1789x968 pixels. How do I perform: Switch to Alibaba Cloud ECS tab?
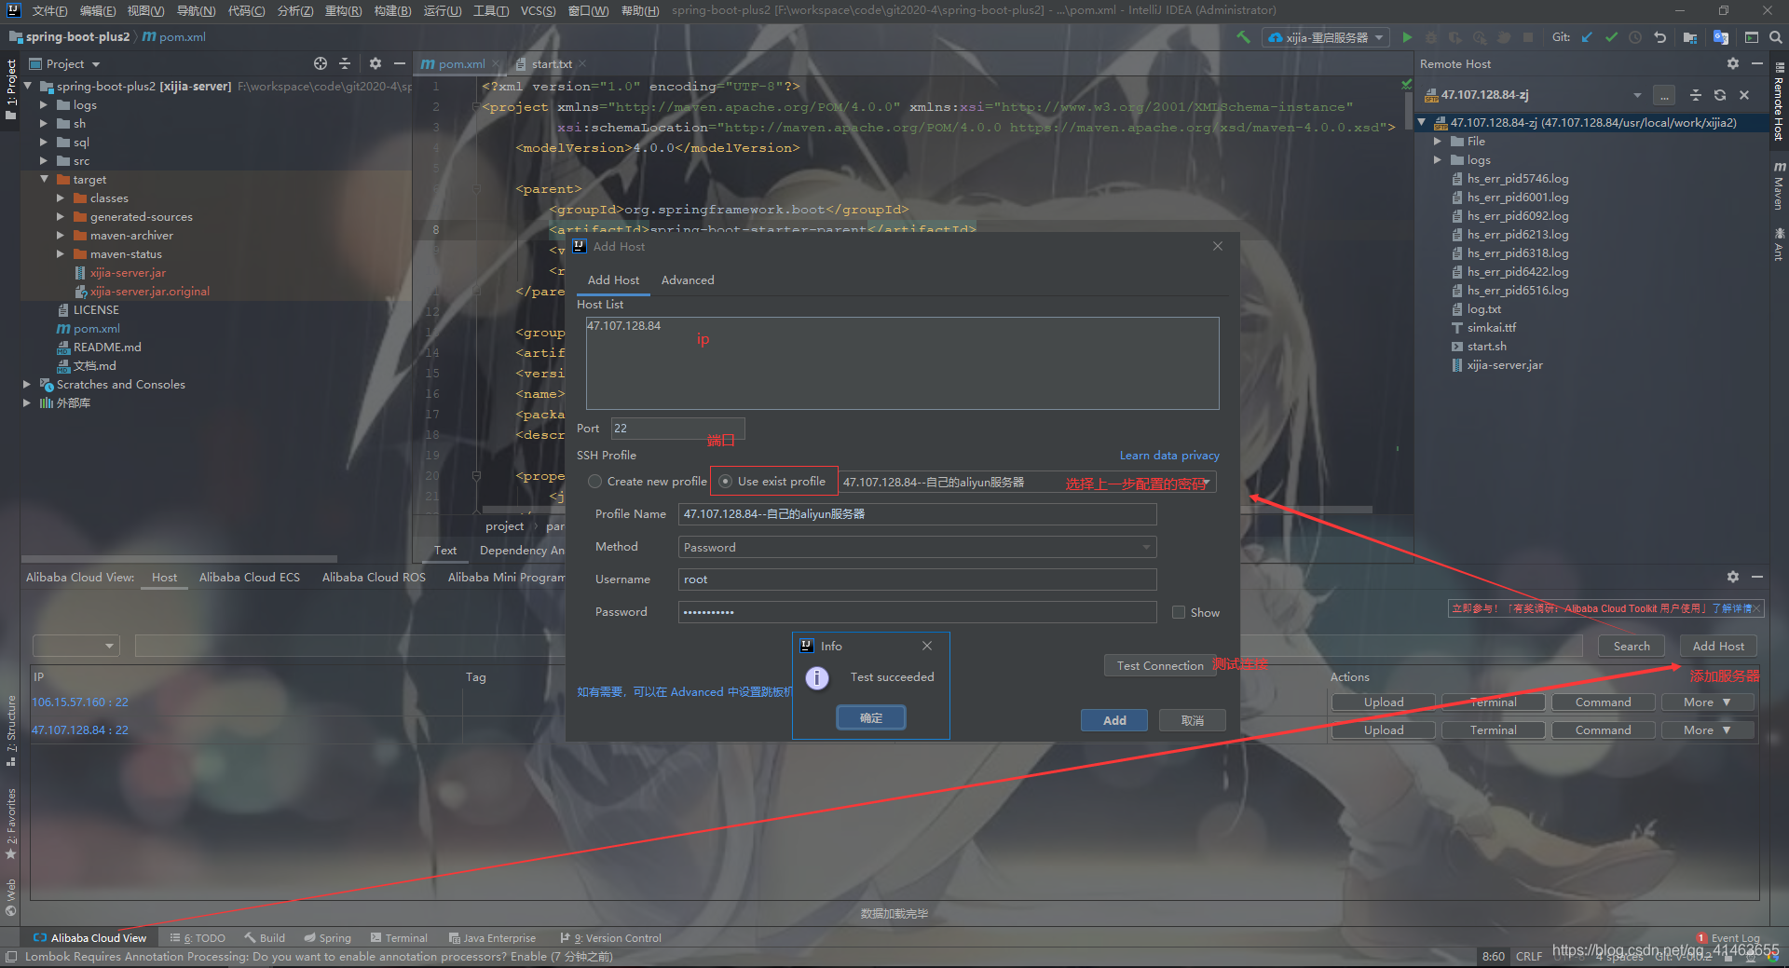click(x=250, y=578)
